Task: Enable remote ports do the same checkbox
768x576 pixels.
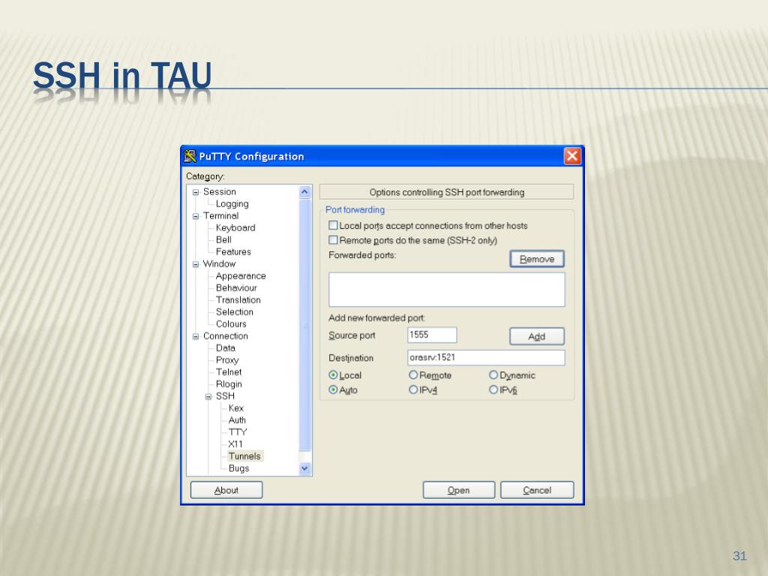Action: [333, 240]
